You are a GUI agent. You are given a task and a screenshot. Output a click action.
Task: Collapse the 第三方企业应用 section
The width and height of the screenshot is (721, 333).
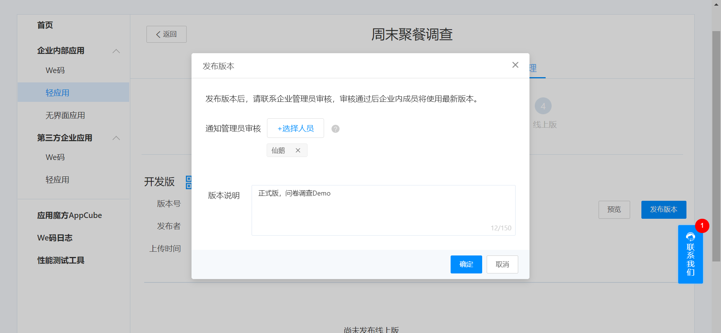click(x=116, y=138)
